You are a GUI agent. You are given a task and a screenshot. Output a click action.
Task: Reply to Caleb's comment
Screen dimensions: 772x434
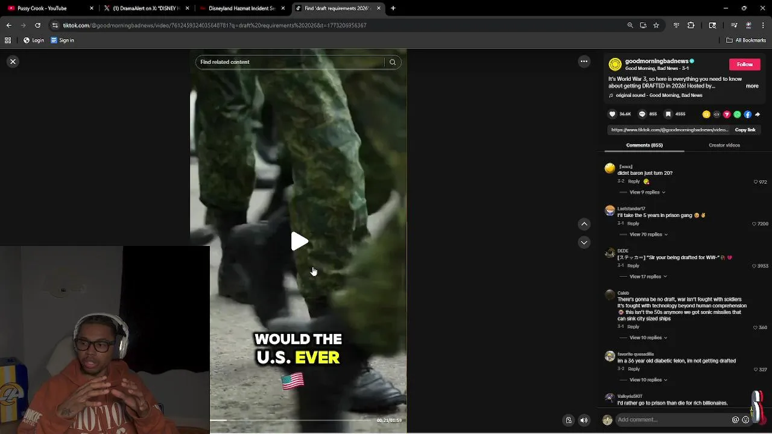(x=633, y=327)
